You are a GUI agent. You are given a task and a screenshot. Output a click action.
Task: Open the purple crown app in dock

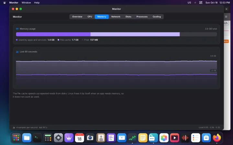[x=69, y=138]
